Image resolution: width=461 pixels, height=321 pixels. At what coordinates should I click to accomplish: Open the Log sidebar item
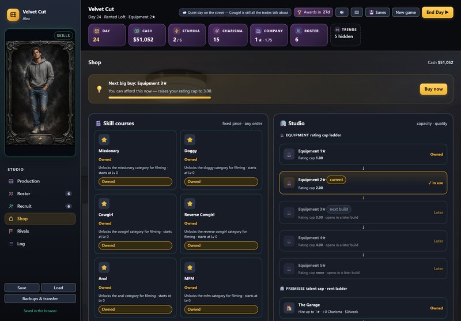tap(40, 244)
